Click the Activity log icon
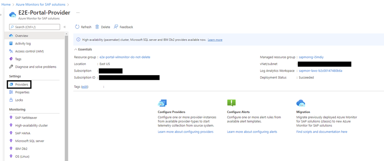The width and height of the screenshot is (384, 161). [11, 44]
